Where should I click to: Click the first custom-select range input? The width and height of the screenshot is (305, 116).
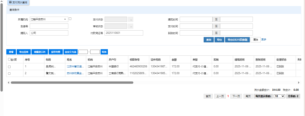point(83,52)
